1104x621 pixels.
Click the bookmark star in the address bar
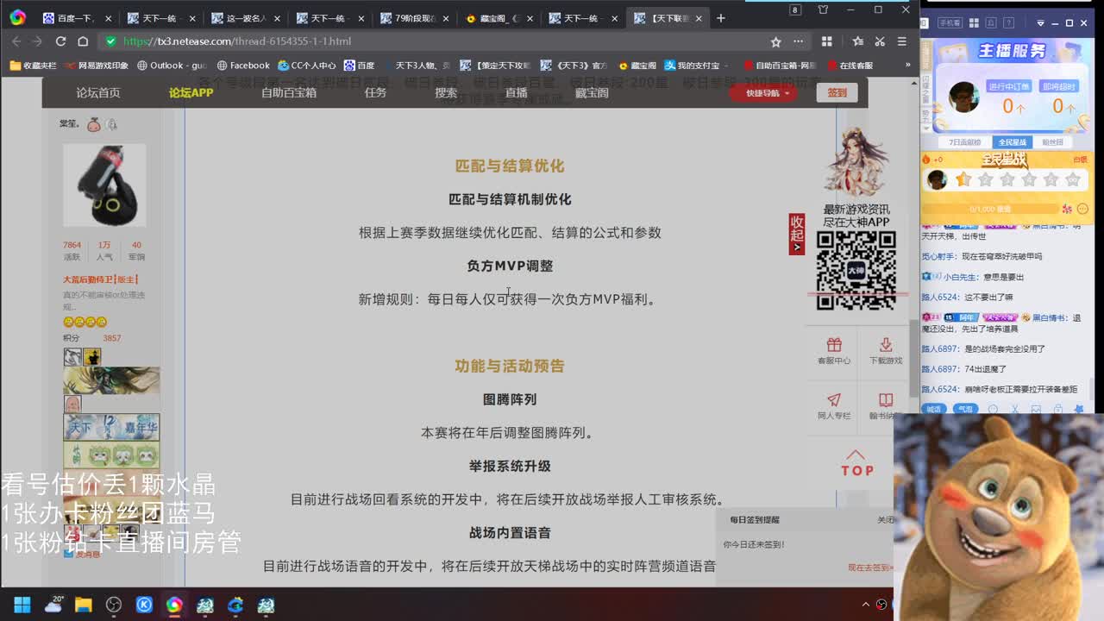(777, 41)
